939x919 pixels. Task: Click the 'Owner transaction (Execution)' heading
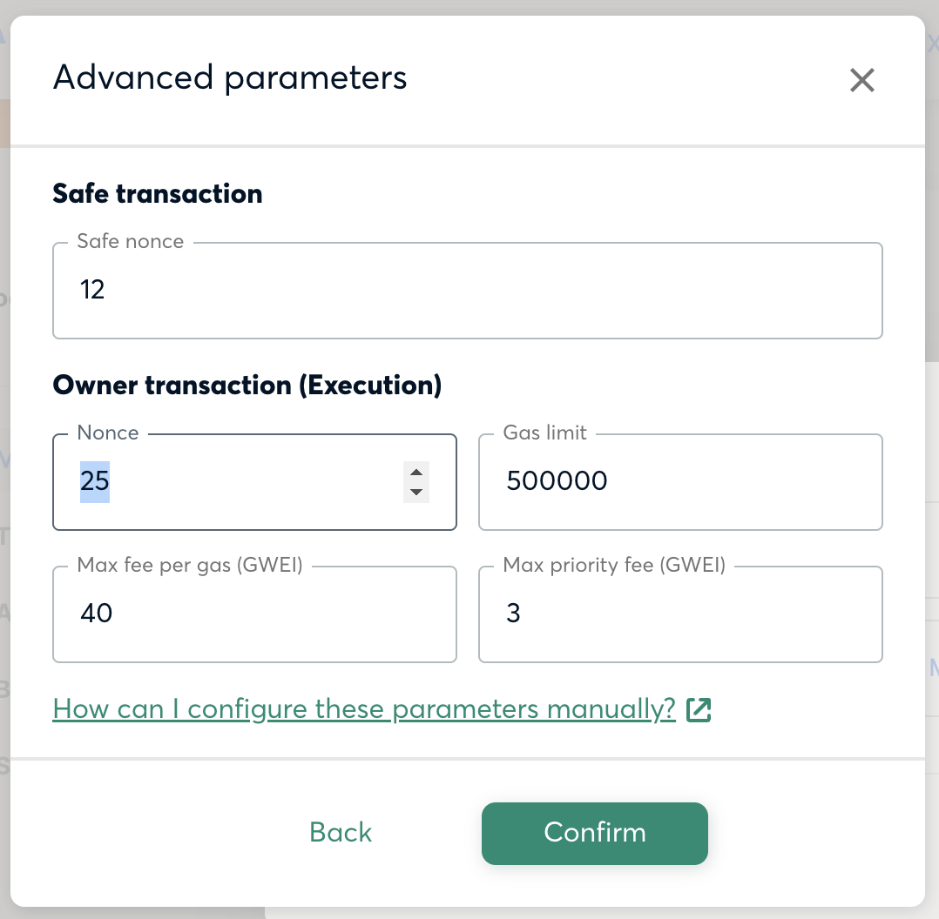pyautogui.click(x=247, y=386)
